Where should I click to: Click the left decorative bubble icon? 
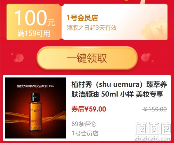click(x=19, y=58)
